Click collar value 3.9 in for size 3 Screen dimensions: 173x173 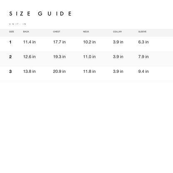[x=118, y=72]
